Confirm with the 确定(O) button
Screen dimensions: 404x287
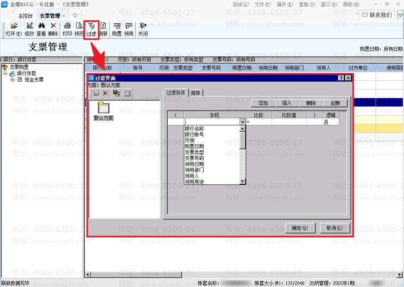point(300,228)
